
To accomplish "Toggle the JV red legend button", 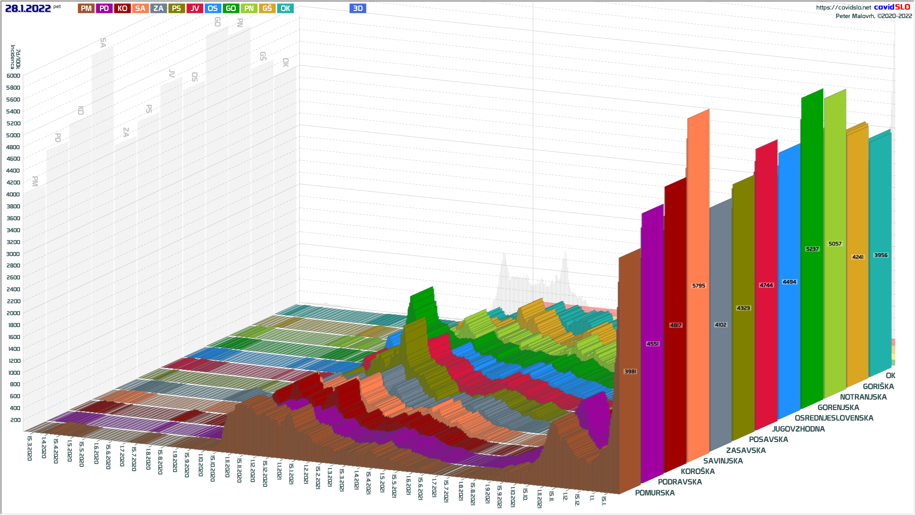I will click(x=194, y=9).
